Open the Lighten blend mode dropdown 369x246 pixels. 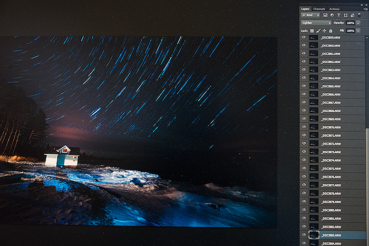point(316,23)
